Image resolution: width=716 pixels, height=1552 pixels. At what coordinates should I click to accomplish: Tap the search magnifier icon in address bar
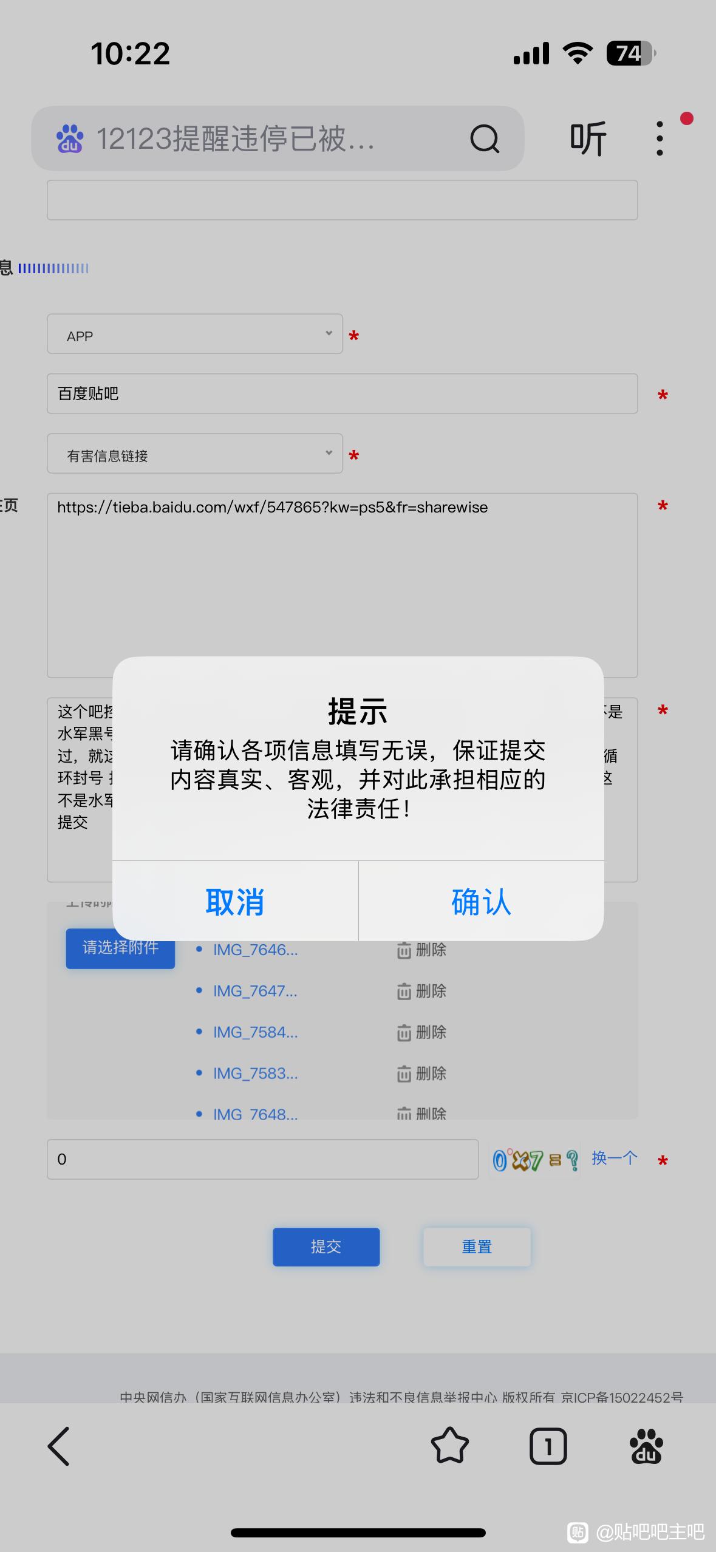click(484, 139)
